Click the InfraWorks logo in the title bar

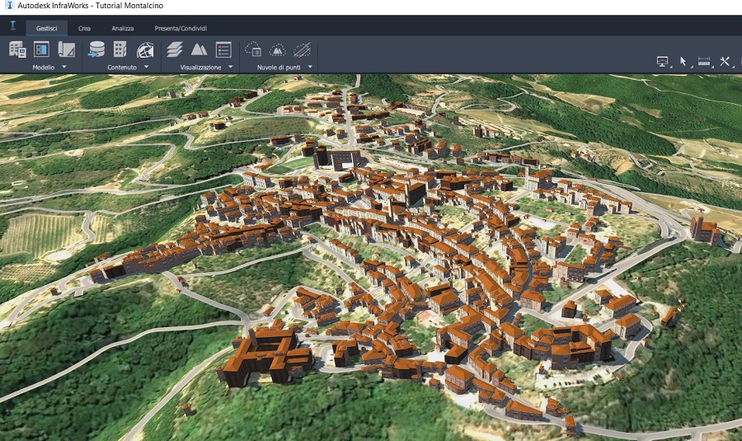tap(8, 5)
